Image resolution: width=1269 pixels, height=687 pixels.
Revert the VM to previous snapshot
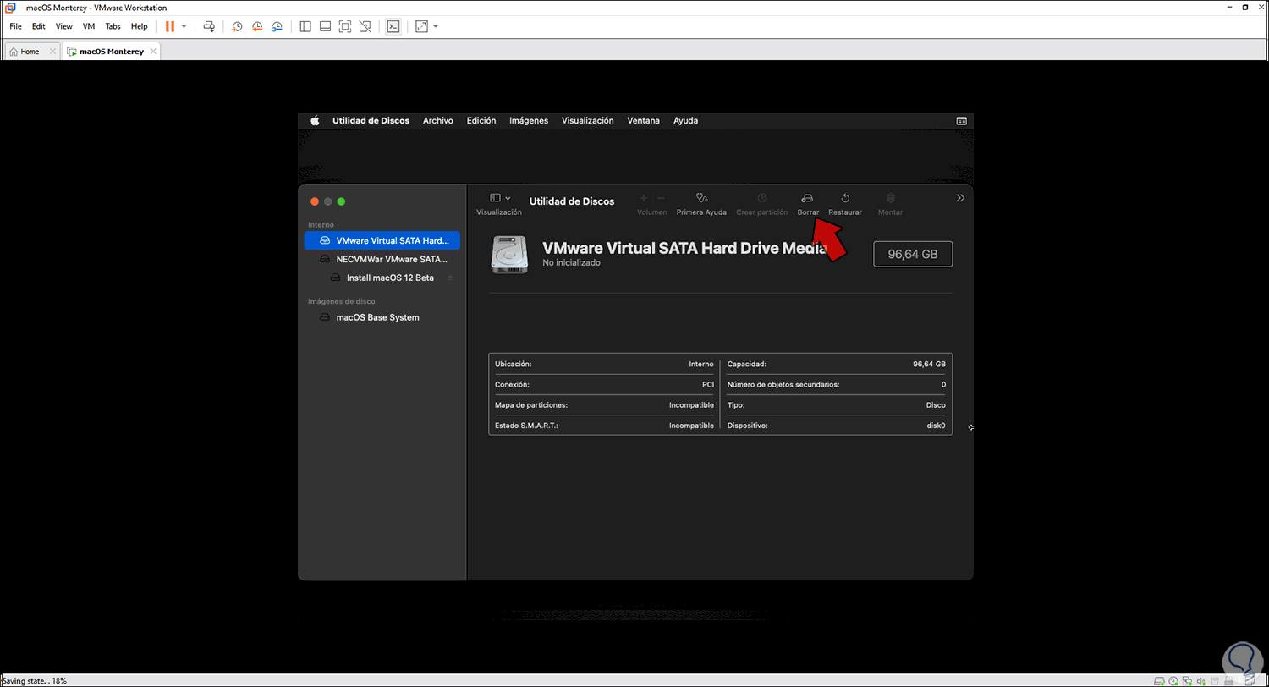click(x=257, y=26)
